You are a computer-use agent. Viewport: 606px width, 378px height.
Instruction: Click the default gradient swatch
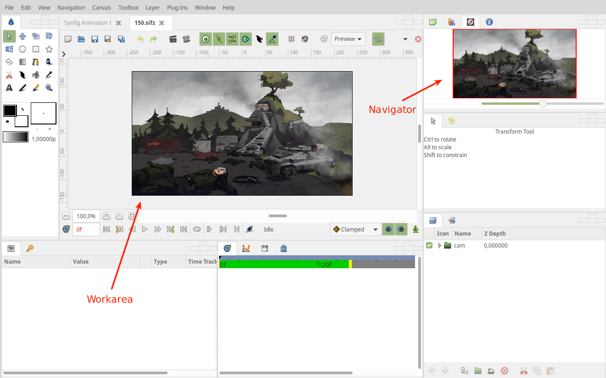(16, 137)
